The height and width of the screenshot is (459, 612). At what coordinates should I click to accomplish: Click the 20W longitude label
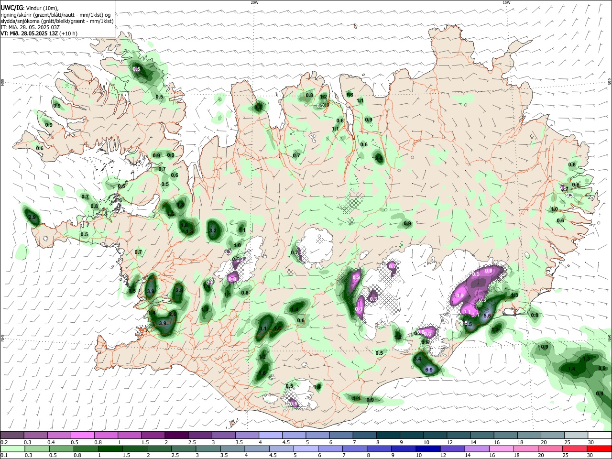[254, 2]
